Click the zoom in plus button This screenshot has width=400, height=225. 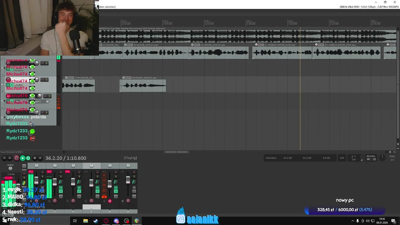point(390,152)
